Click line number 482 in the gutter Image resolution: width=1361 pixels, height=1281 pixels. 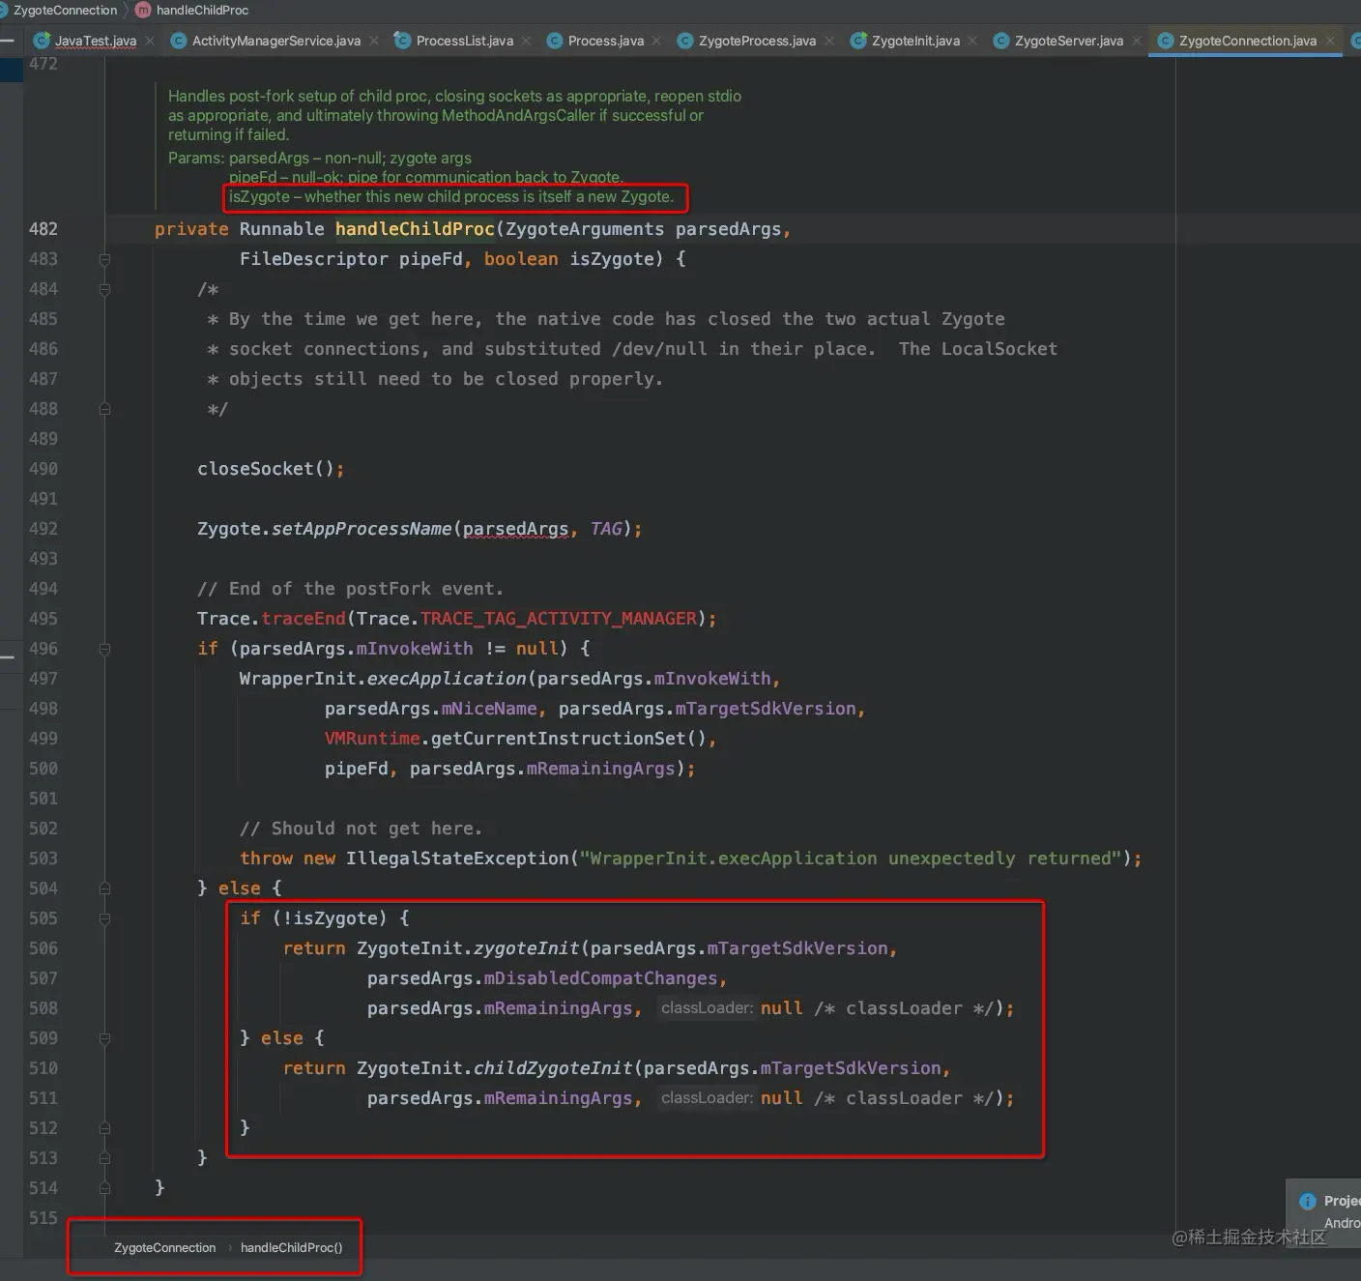tap(43, 229)
